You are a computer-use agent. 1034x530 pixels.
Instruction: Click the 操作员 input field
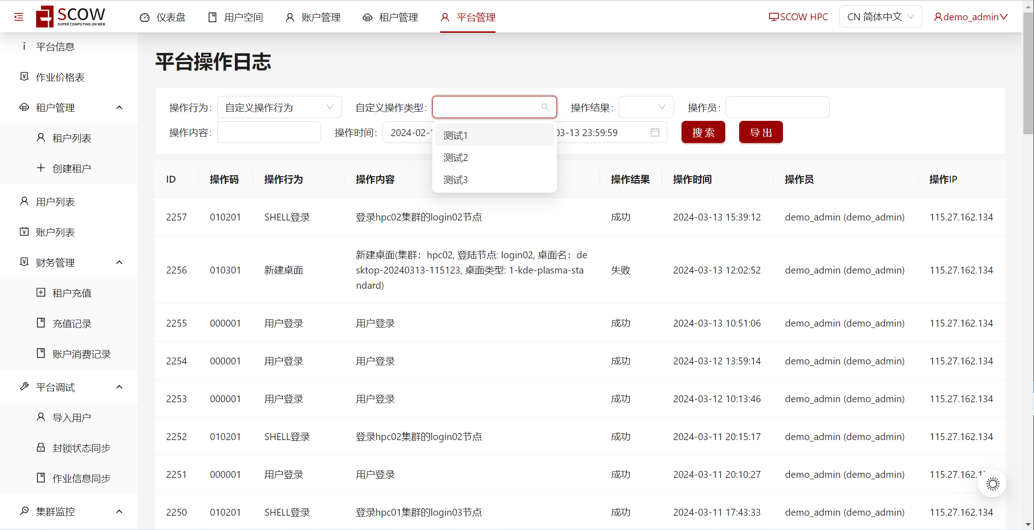tap(777, 107)
